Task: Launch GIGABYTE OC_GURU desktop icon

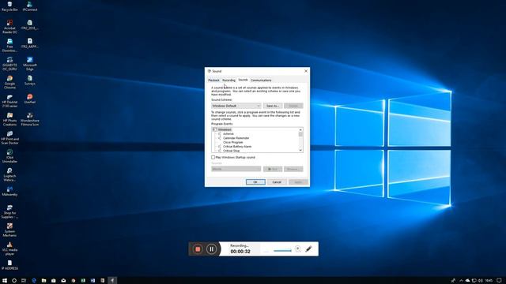Action: (x=9, y=63)
